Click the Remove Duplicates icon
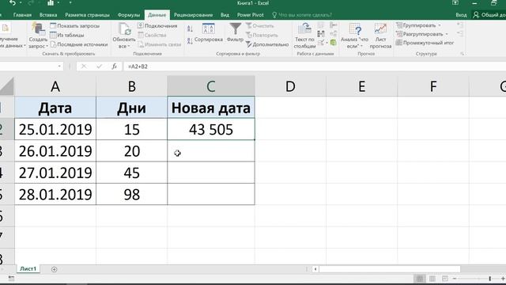This screenshot has height=285, width=506. (x=321, y=33)
